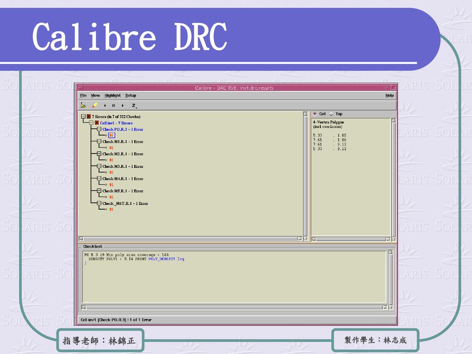Select 'Check M1.R.1 - 1 Error' row
Screen dimensions: 472x354
pyautogui.click(x=123, y=142)
